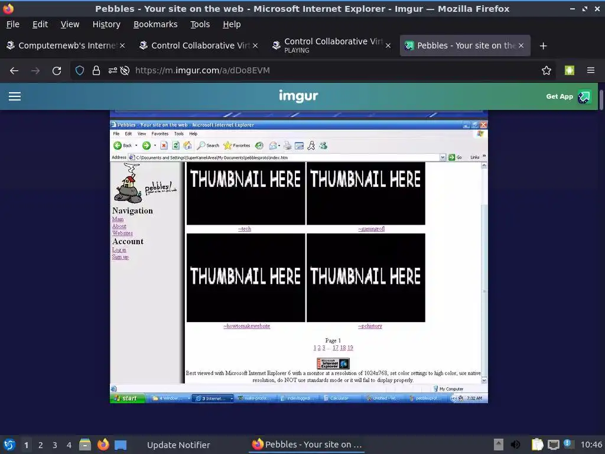The height and width of the screenshot is (454, 605).
Task: Click the ~tech link in the embedded screenshot
Action: click(x=245, y=229)
